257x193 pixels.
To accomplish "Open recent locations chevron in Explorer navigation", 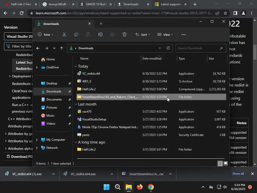I will [x=54, y=48].
